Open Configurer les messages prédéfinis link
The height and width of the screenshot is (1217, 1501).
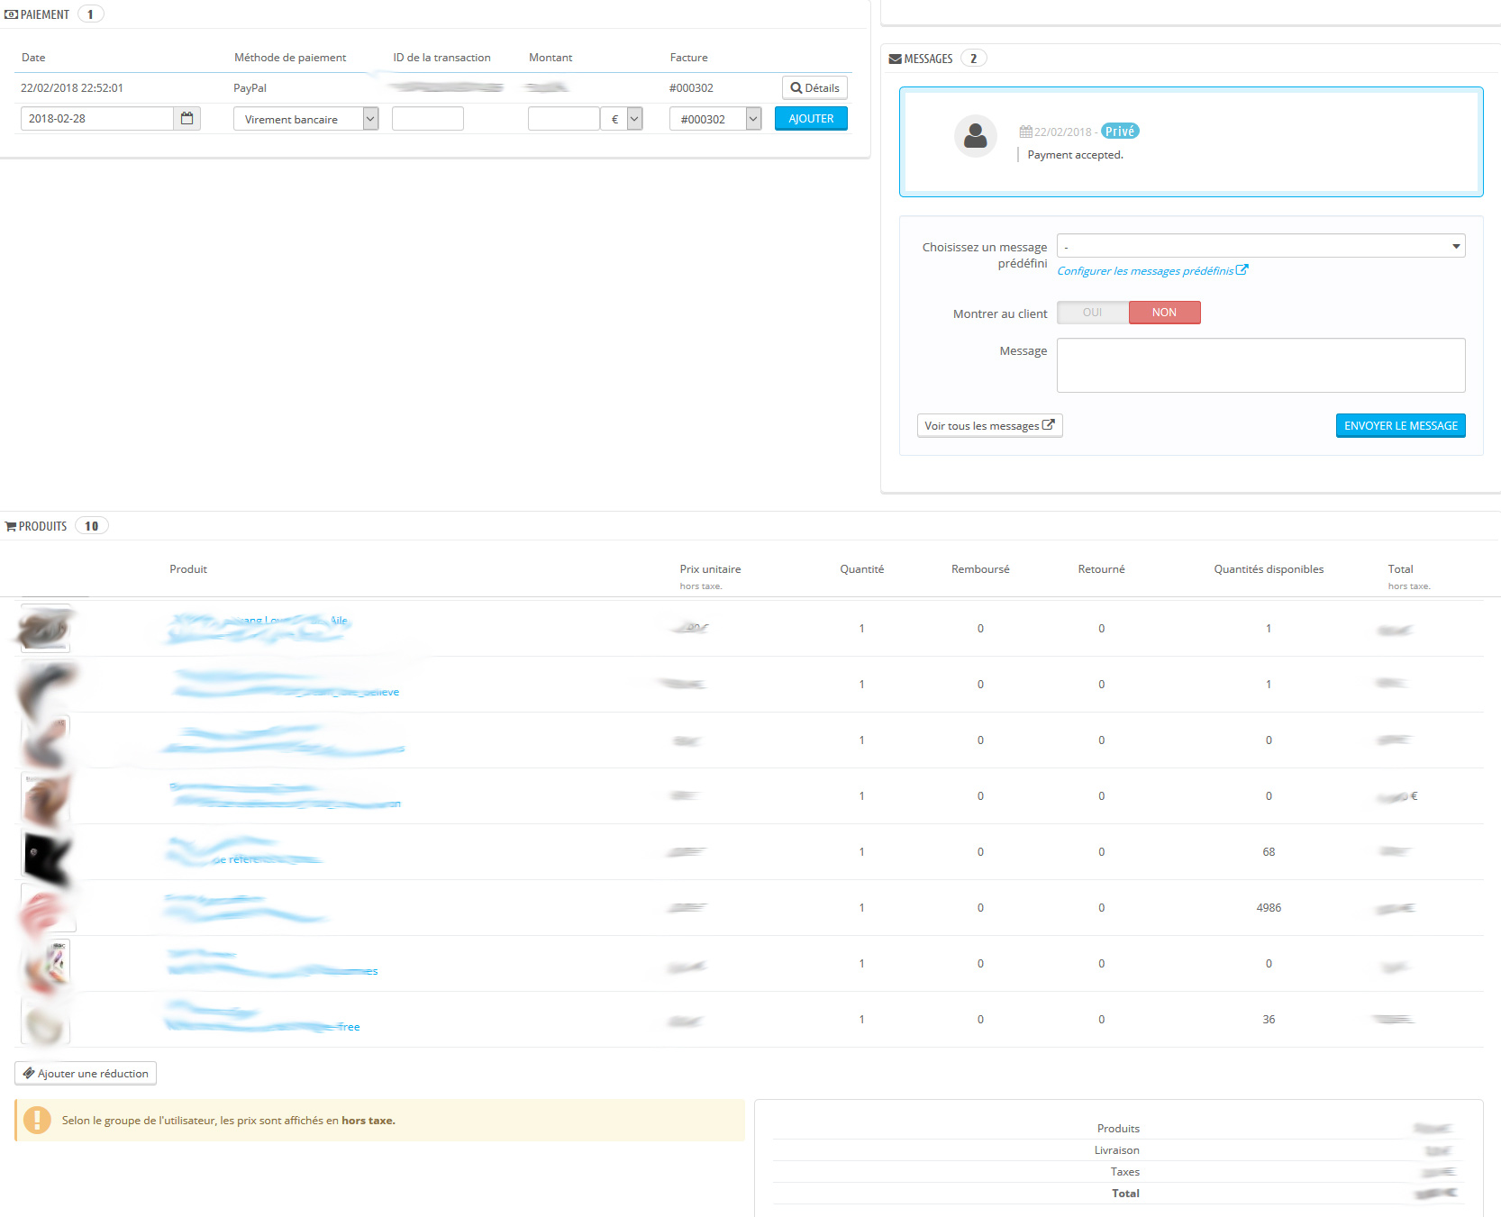(1152, 271)
